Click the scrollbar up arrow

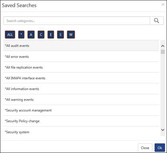coord(163,46)
